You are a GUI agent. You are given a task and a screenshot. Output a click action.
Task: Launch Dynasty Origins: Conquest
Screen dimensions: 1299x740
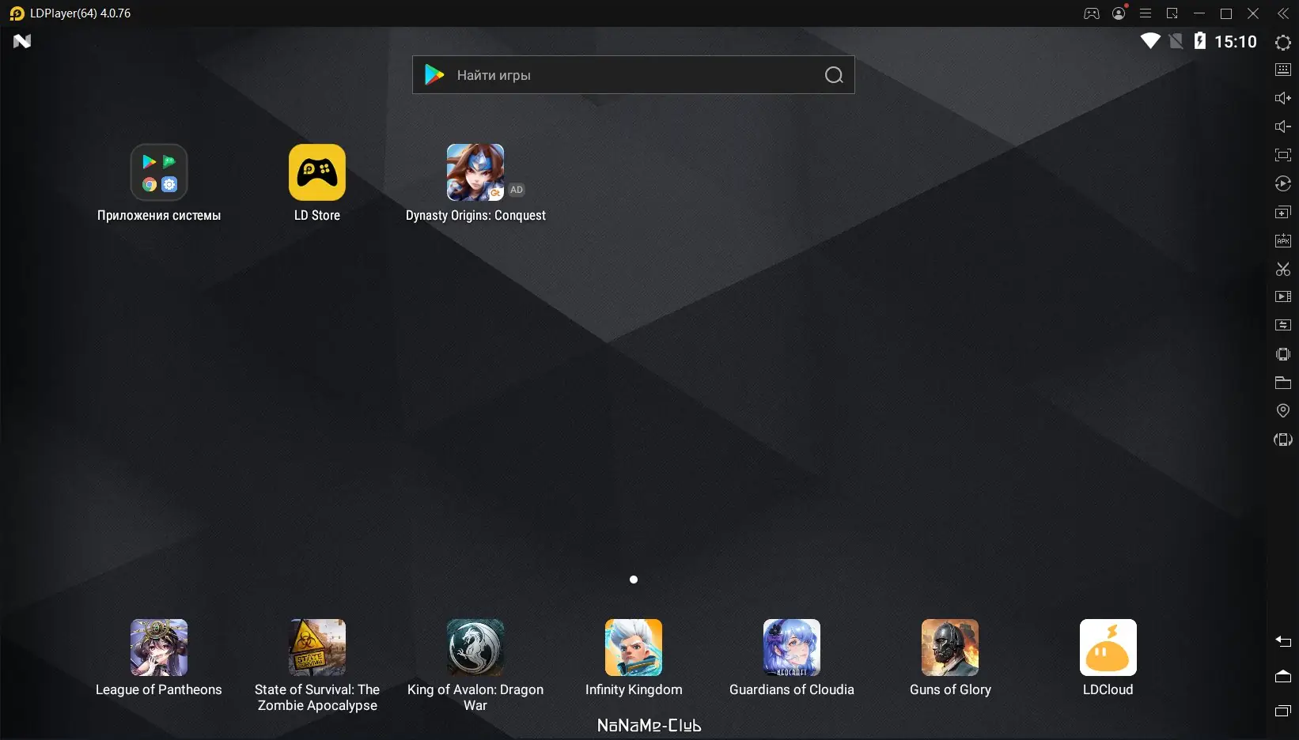click(x=475, y=172)
